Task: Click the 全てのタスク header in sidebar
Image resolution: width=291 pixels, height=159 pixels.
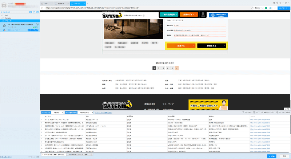Action: pos(5,12)
